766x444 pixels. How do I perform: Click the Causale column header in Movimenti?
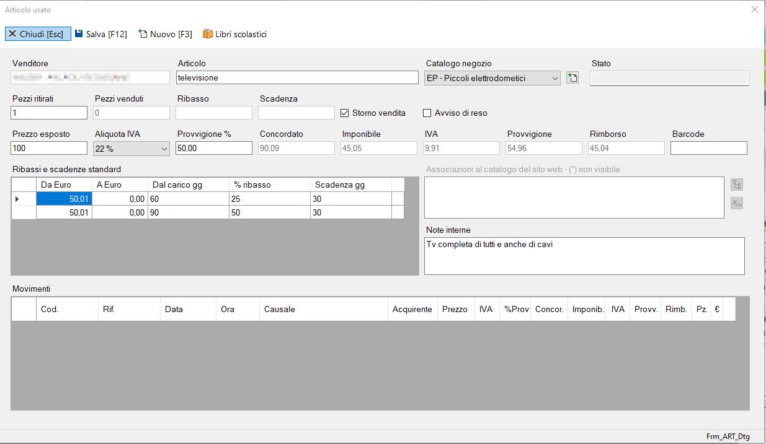[x=324, y=309]
